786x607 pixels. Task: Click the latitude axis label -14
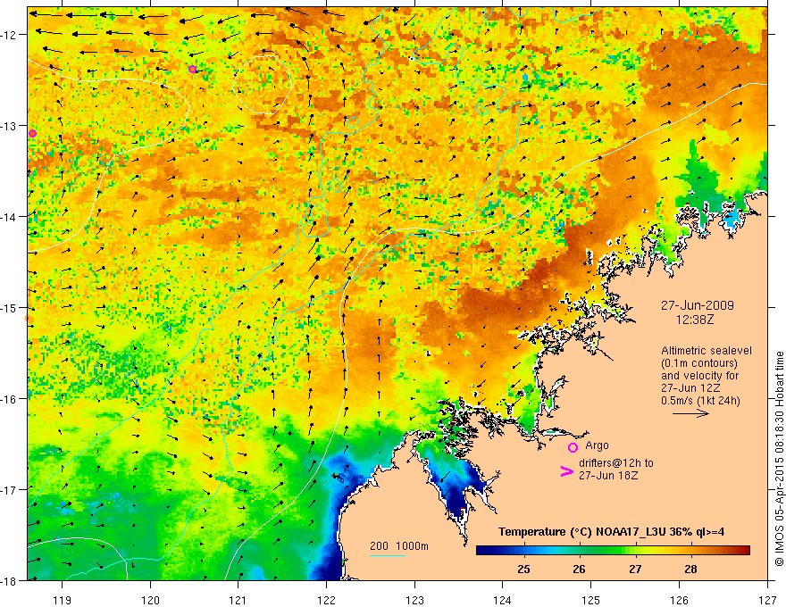[10, 217]
